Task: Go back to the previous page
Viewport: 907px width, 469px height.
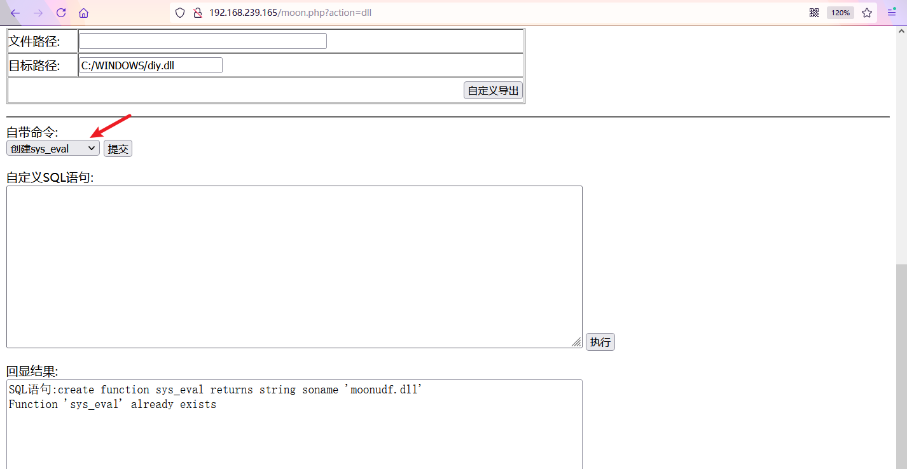Action: point(15,13)
